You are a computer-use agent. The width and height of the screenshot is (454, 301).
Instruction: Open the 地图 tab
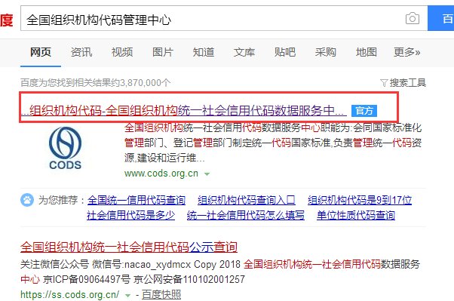(367, 52)
